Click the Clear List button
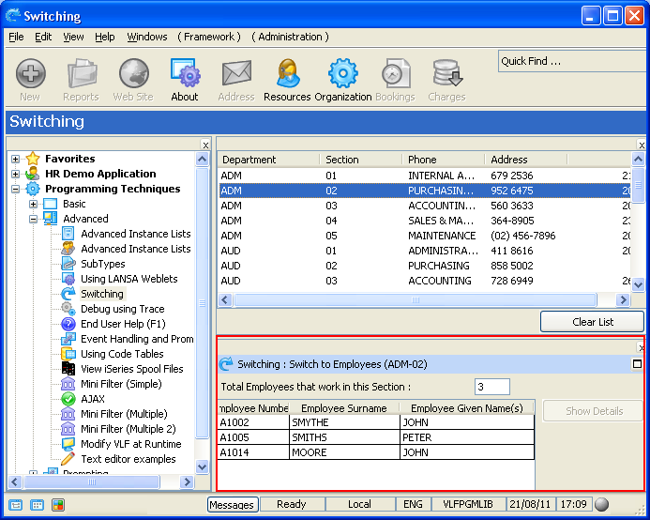 (592, 322)
